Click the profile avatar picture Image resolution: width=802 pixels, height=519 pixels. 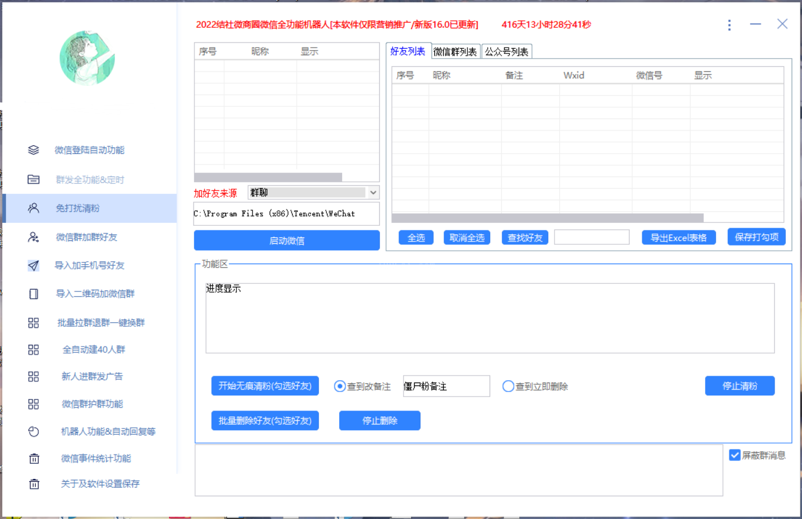coord(87,58)
